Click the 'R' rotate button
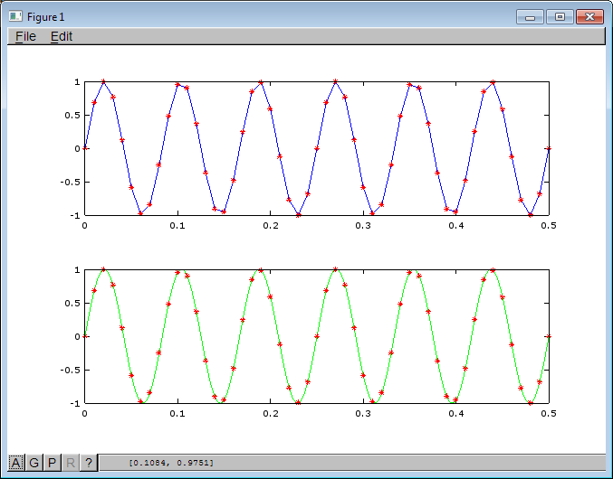Image resolution: width=613 pixels, height=479 pixels. pyautogui.click(x=70, y=463)
